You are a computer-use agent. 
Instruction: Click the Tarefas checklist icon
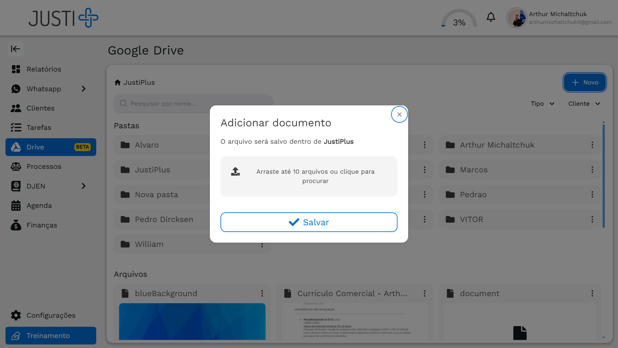pyautogui.click(x=16, y=127)
